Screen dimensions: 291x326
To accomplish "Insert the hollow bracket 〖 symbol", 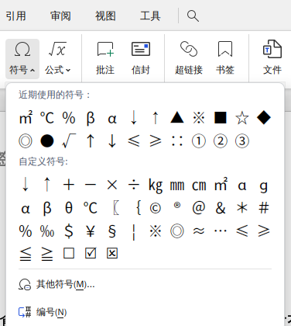I will tap(116, 208).
